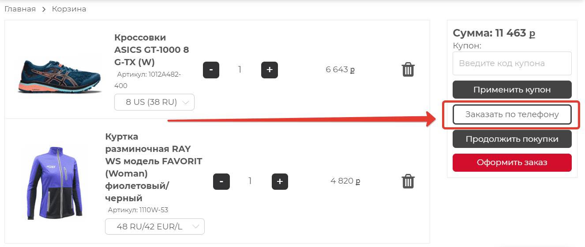Go to Главная breadcrumb link

point(20,9)
